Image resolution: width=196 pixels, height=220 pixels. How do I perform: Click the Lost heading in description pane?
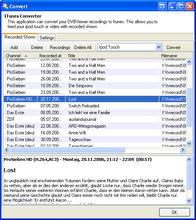[x=10, y=170]
